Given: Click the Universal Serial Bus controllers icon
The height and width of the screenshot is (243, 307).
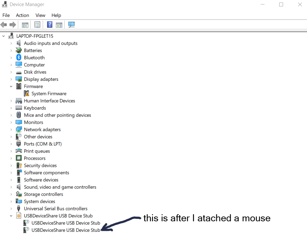Looking at the screenshot, I should [x=19, y=209].
